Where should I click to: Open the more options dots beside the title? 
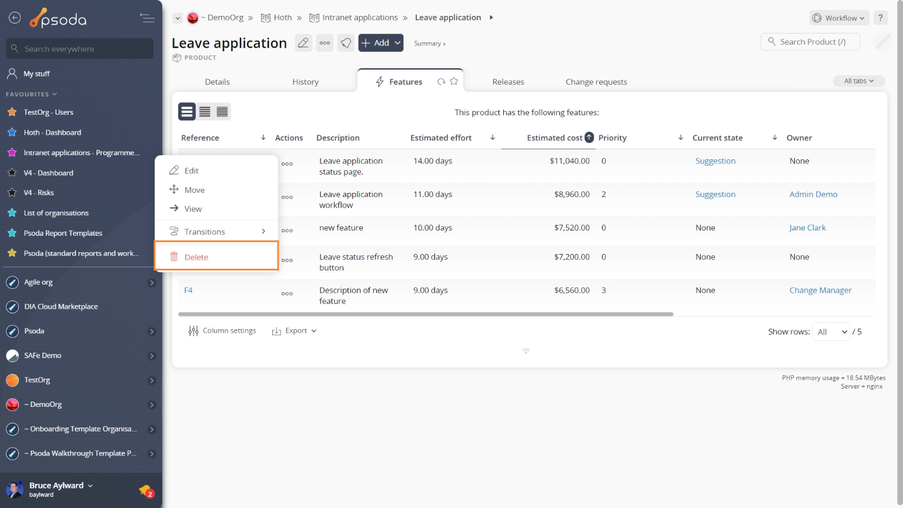tap(325, 43)
